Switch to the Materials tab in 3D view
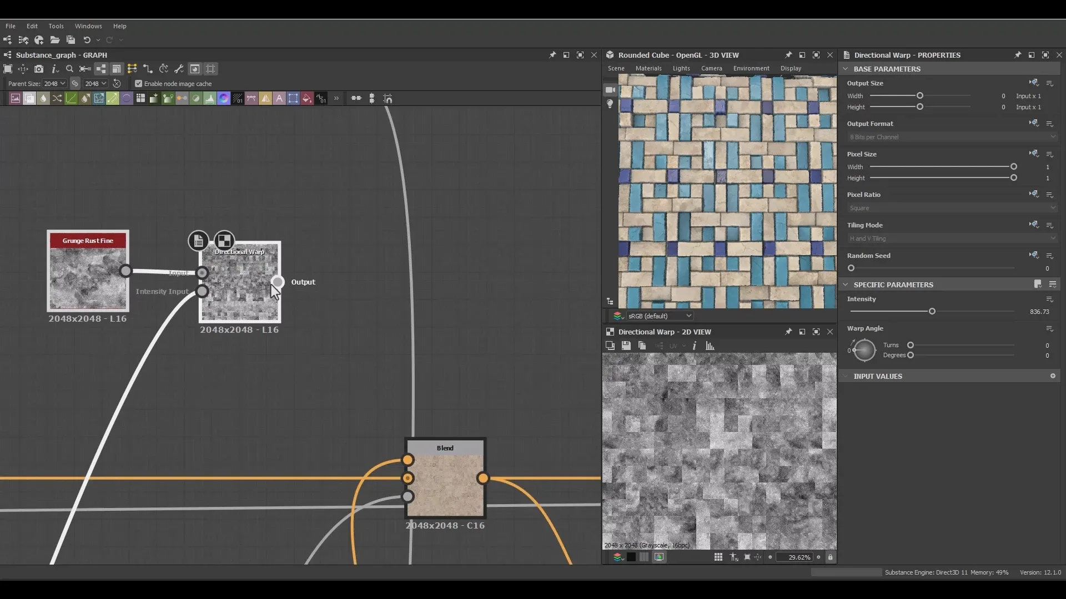This screenshot has height=599, width=1066. [648, 68]
